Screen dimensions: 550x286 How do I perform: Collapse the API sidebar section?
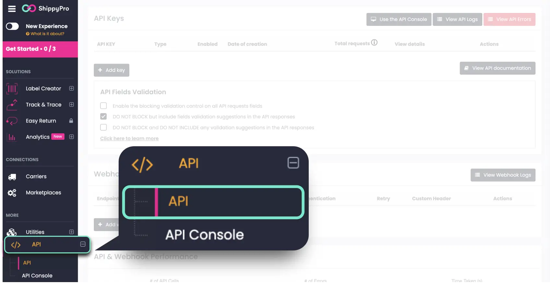[x=83, y=244]
